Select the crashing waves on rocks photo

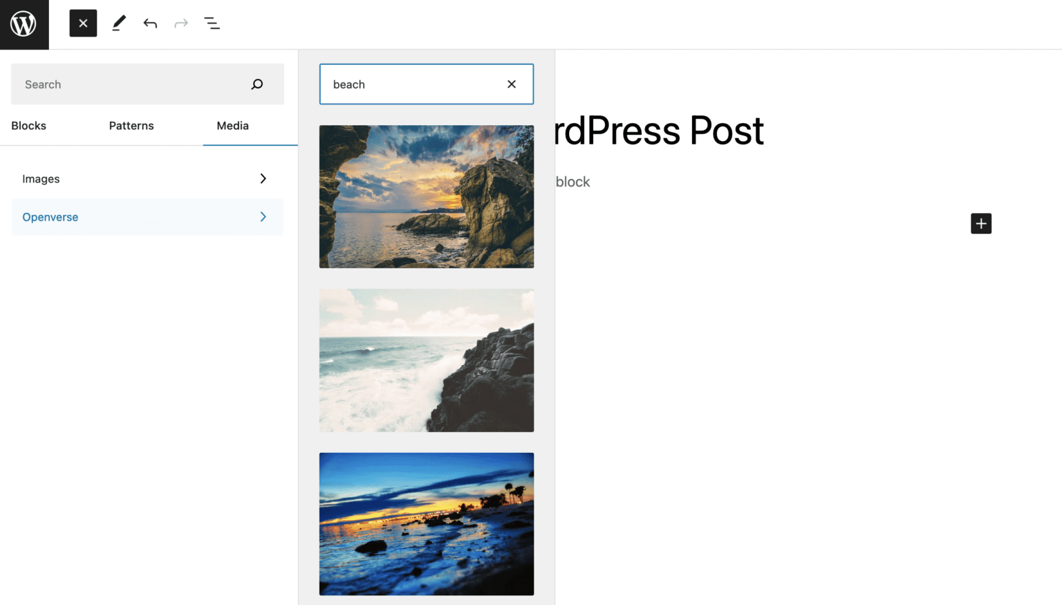426,360
